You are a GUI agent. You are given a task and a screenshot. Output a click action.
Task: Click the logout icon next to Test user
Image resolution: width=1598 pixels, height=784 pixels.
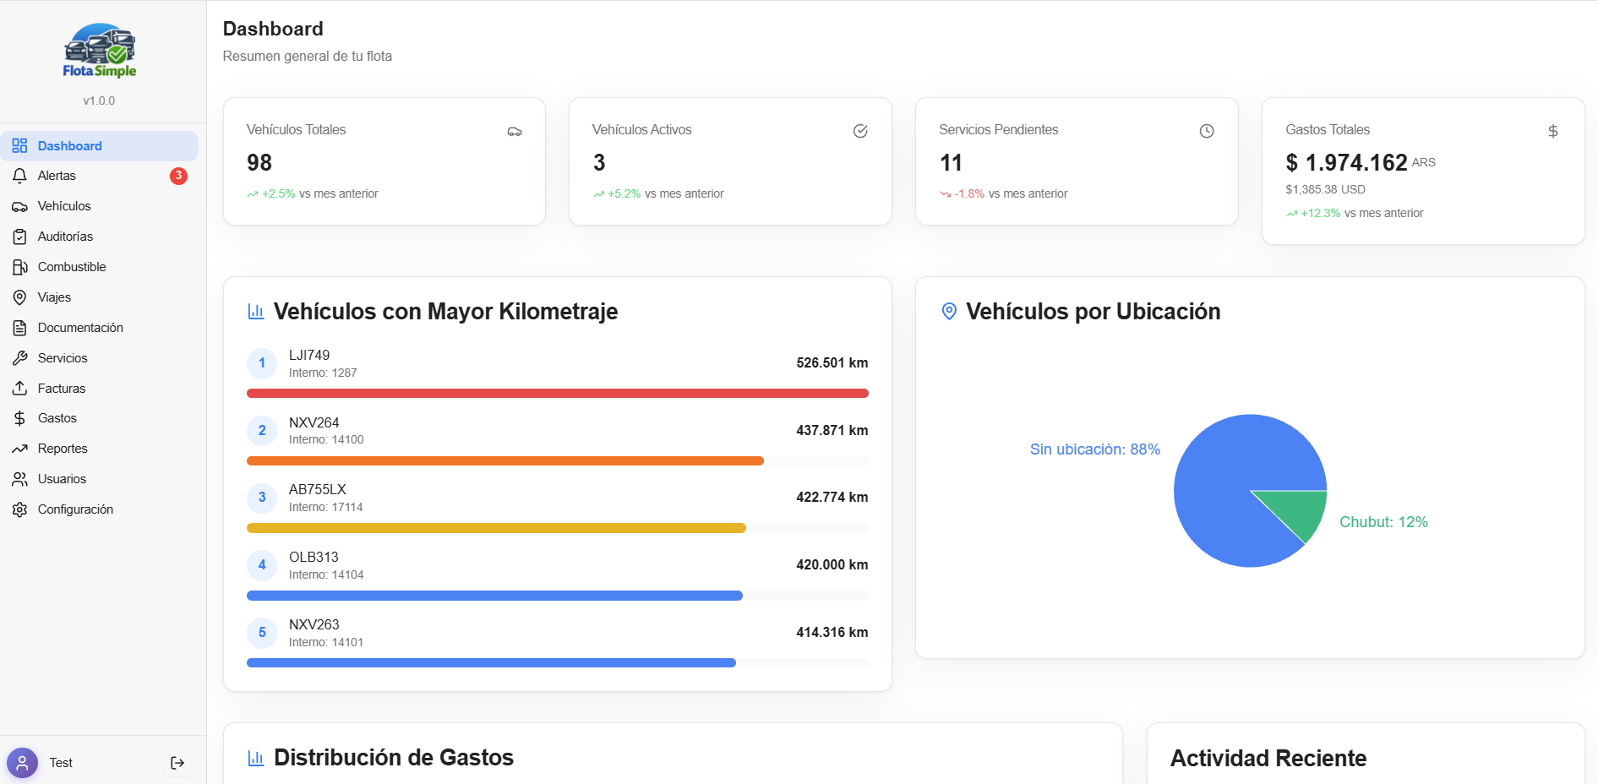pos(177,762)
